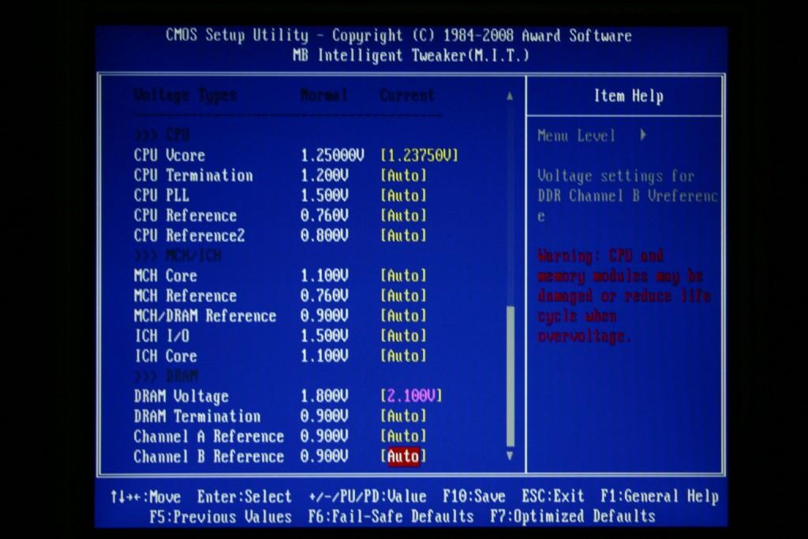Click the scroll down arrow
The image size is (808, 539).
pos(509,456)
